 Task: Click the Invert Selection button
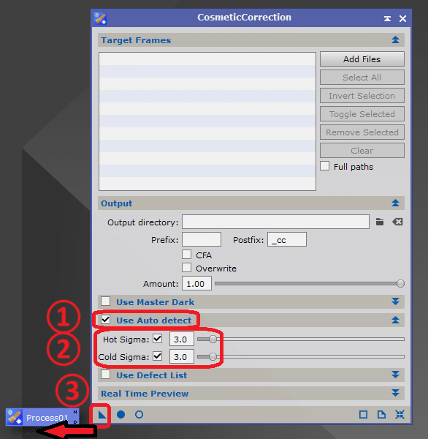[362, 96]
